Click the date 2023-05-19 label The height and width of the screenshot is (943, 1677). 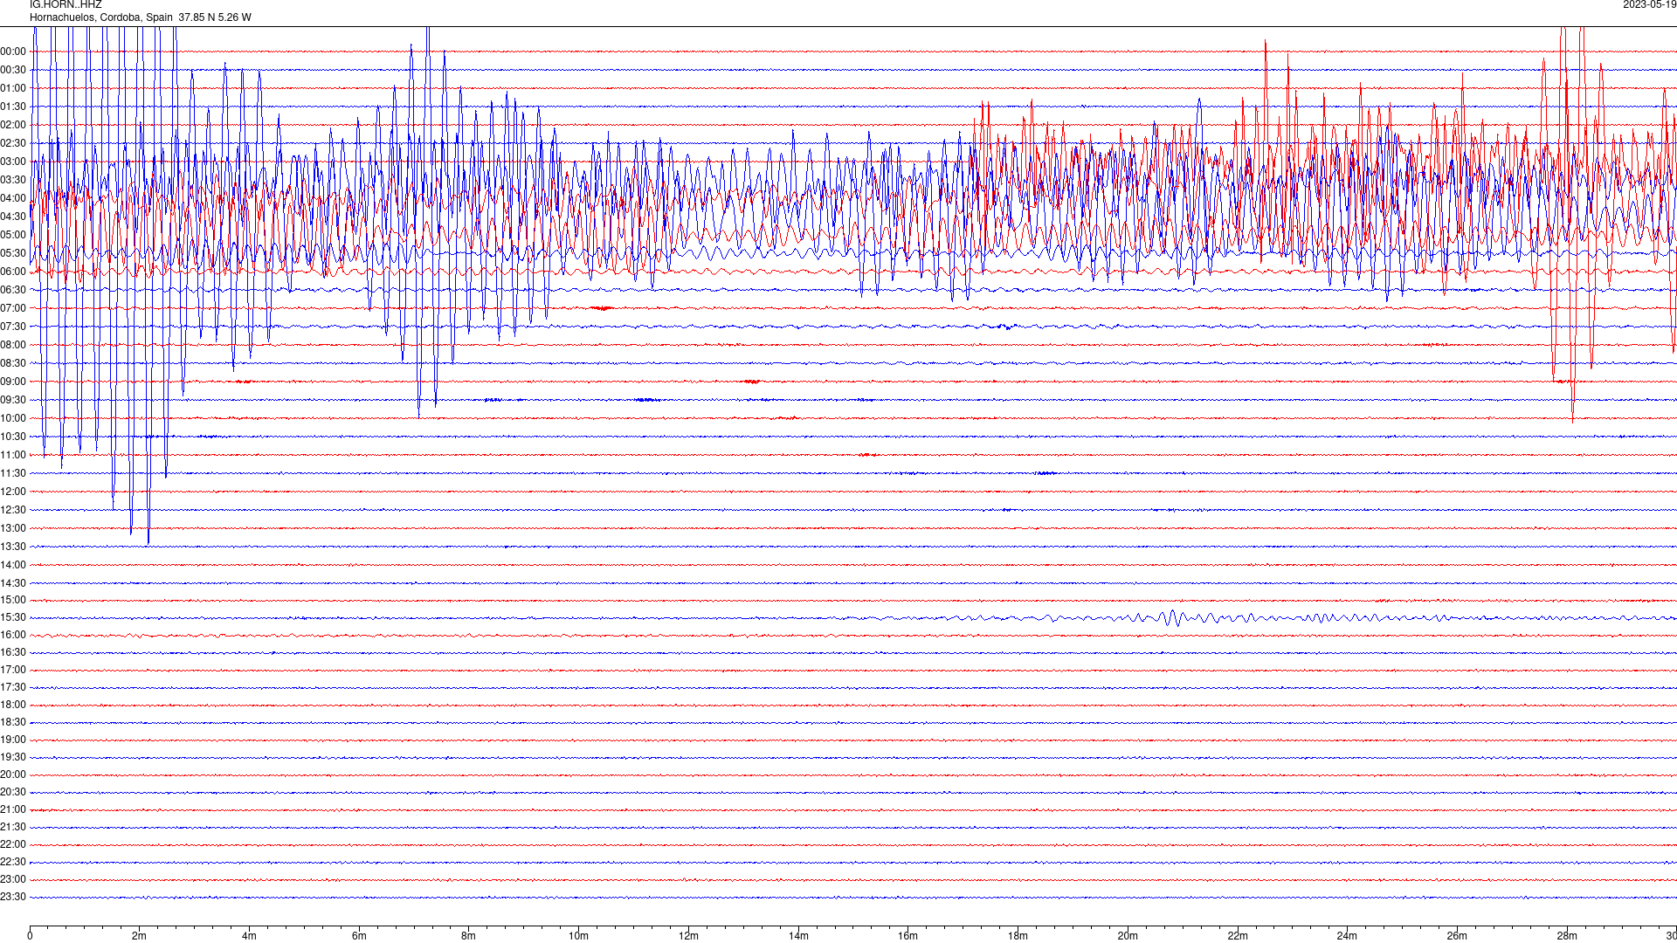1649,5
